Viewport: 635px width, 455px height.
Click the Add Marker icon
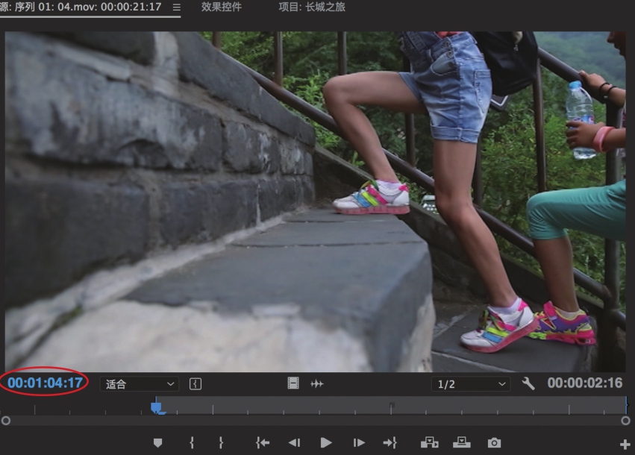coord(157,442)
